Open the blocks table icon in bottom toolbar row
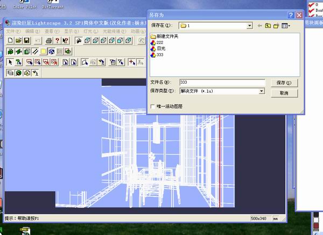Viewport: 323px width, 235px height. [27, 73]
